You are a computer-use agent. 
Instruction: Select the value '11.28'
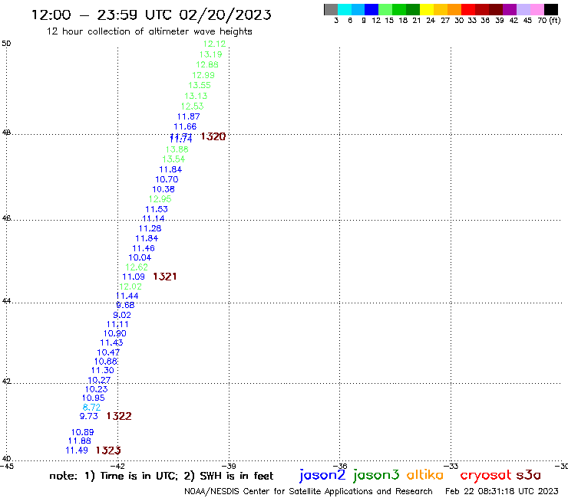[x=150, y=228]
